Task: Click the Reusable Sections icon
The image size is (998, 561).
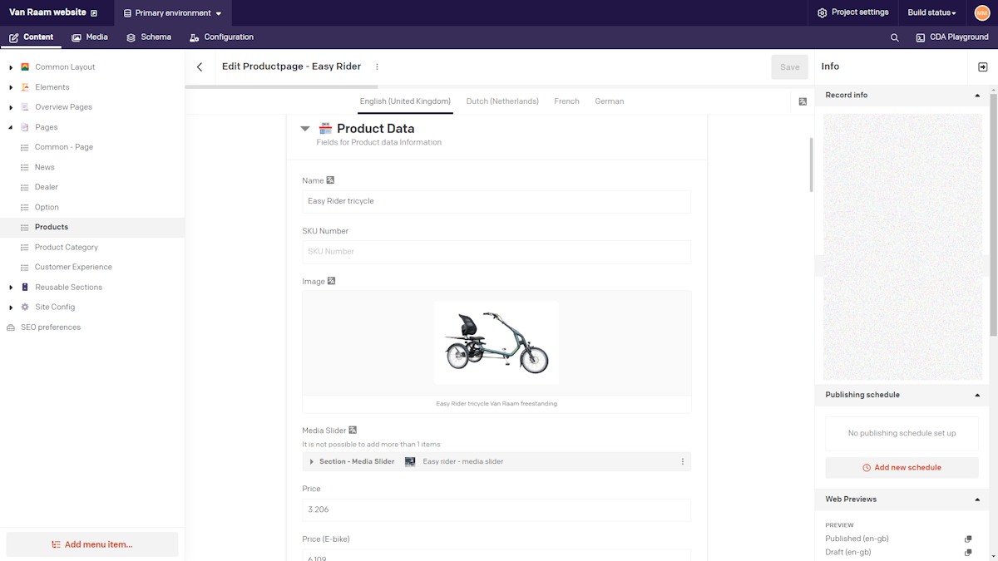Action: [25, 287]
